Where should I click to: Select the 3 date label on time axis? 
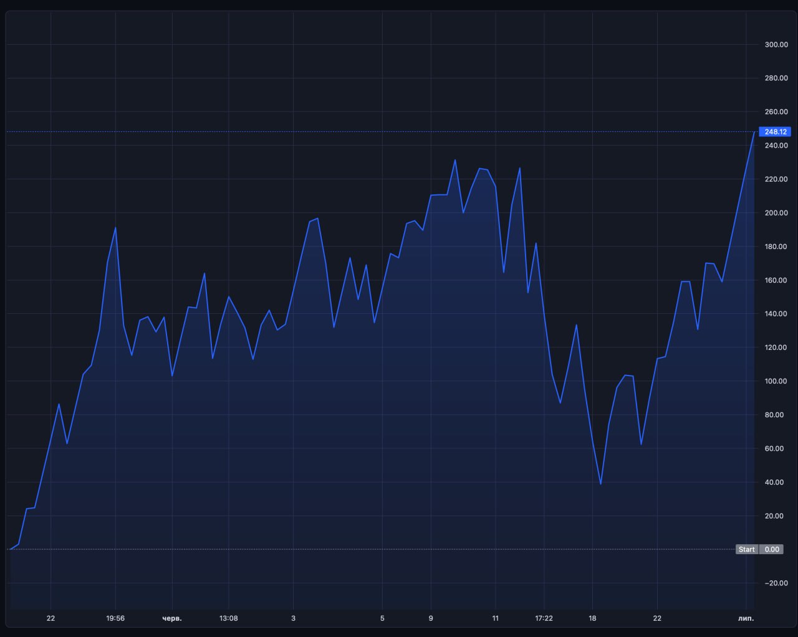293,618
